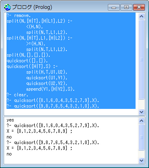Click the editor pane scrollbar thumb
149x168 pixels.
(x=141, y=60)
